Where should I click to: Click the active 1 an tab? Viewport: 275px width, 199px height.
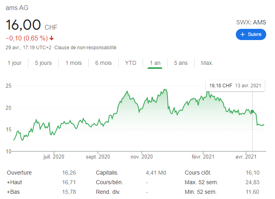[x=155, y=63]
